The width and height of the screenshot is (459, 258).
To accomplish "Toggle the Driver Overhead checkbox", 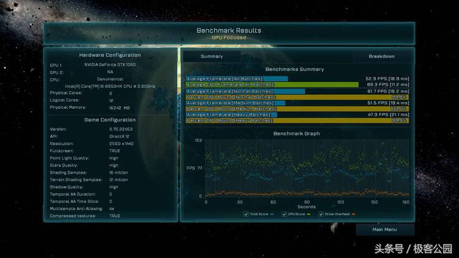I will tap(321, 214).
